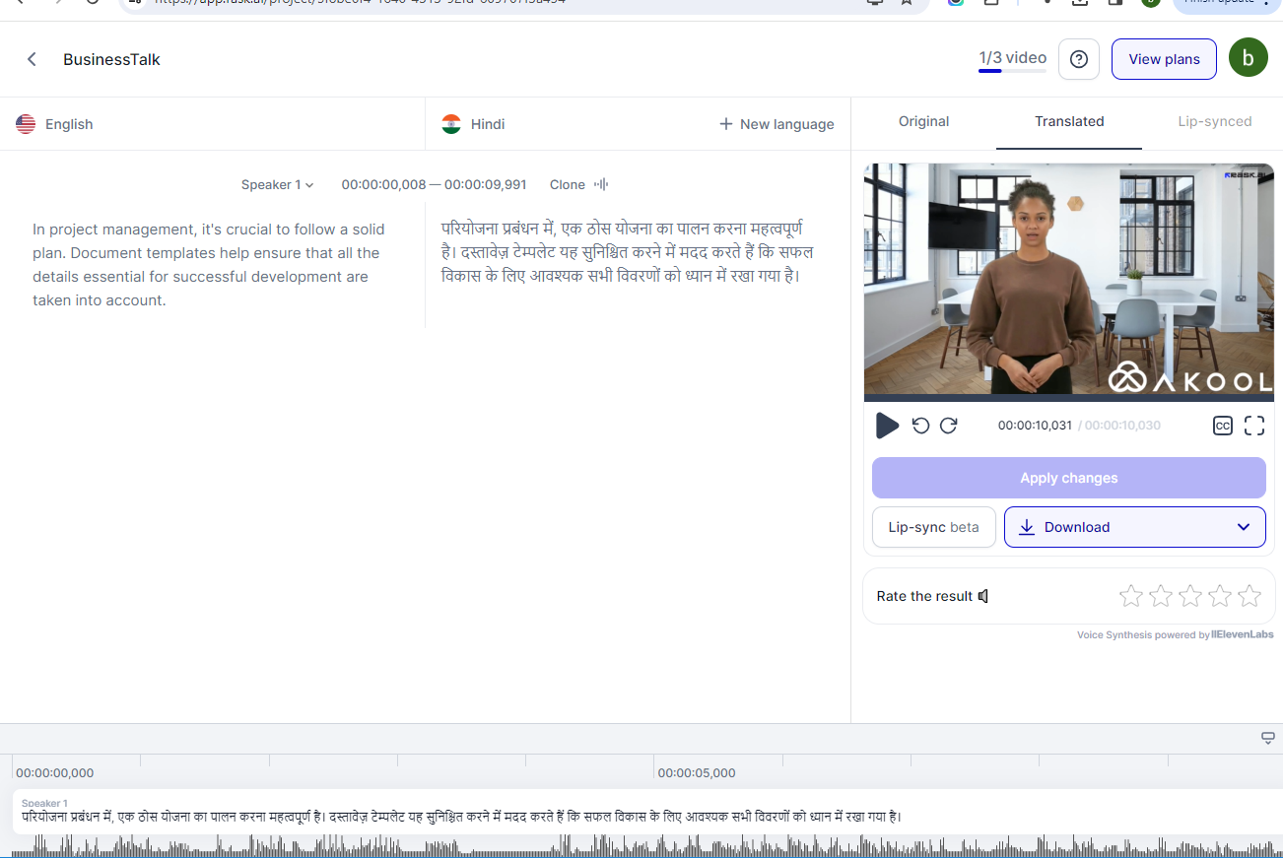Open the Speaker 1 dropdown

(x=277, y=184)
